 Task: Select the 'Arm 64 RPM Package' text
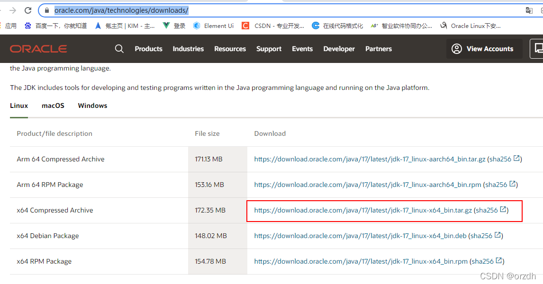[x=50, y=185]
